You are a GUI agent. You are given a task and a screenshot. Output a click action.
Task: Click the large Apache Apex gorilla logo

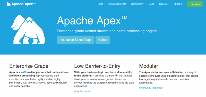[x=28, y=29]
